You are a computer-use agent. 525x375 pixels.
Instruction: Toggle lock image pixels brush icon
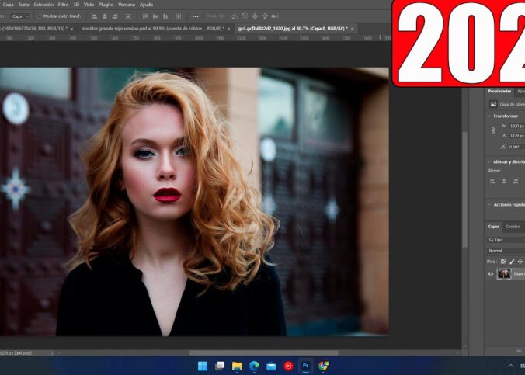pos(512,262)
